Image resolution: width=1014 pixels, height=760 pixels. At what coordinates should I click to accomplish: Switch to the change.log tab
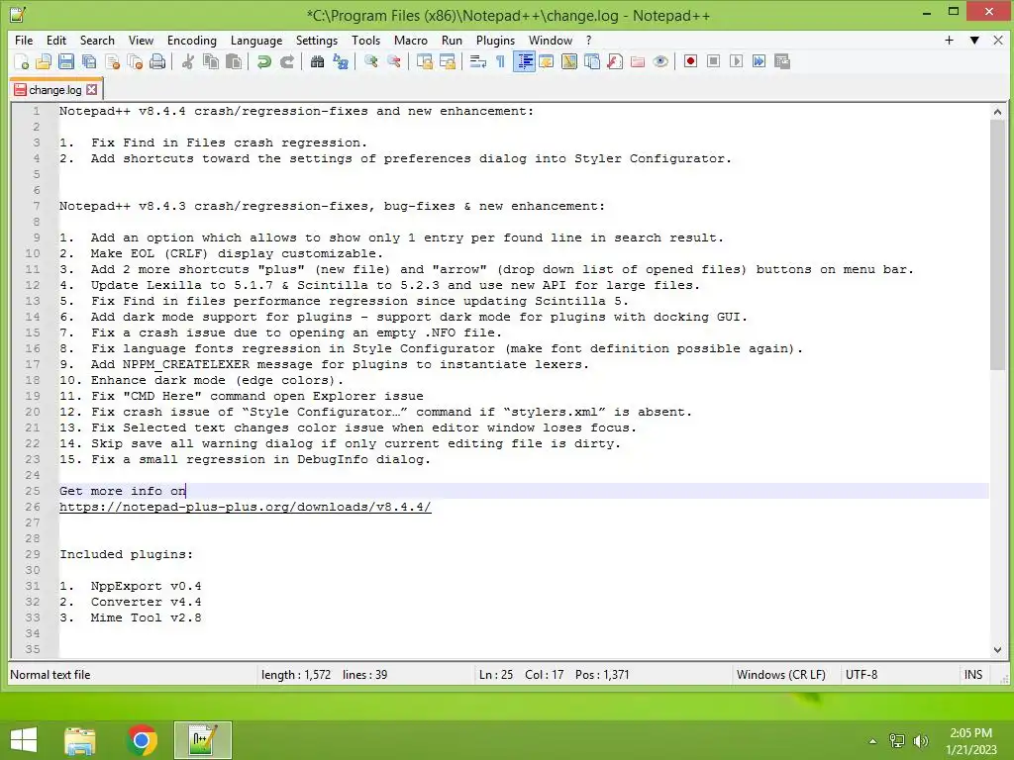click(55, 90)
